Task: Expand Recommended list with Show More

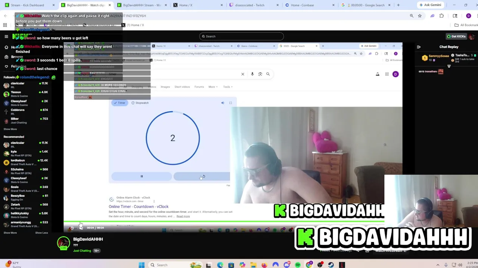Action: point(10,233)
